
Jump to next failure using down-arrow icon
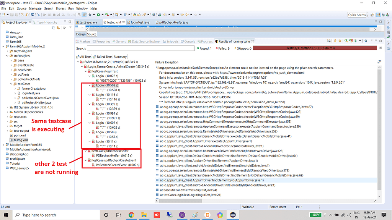tap(335, 40)
